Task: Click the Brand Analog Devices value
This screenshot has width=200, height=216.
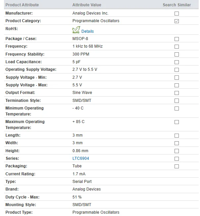Action: [x=87, y=189]
